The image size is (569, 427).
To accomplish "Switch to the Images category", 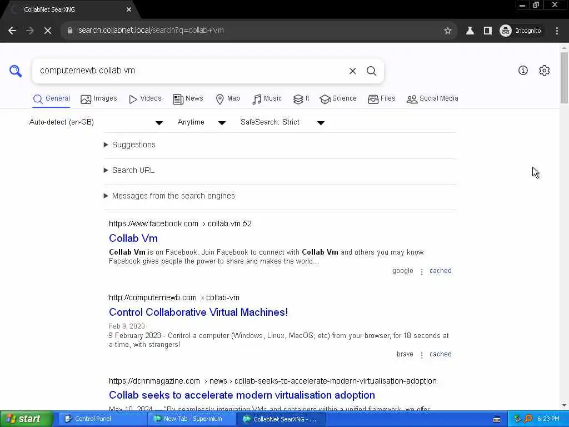I will 99,99.
